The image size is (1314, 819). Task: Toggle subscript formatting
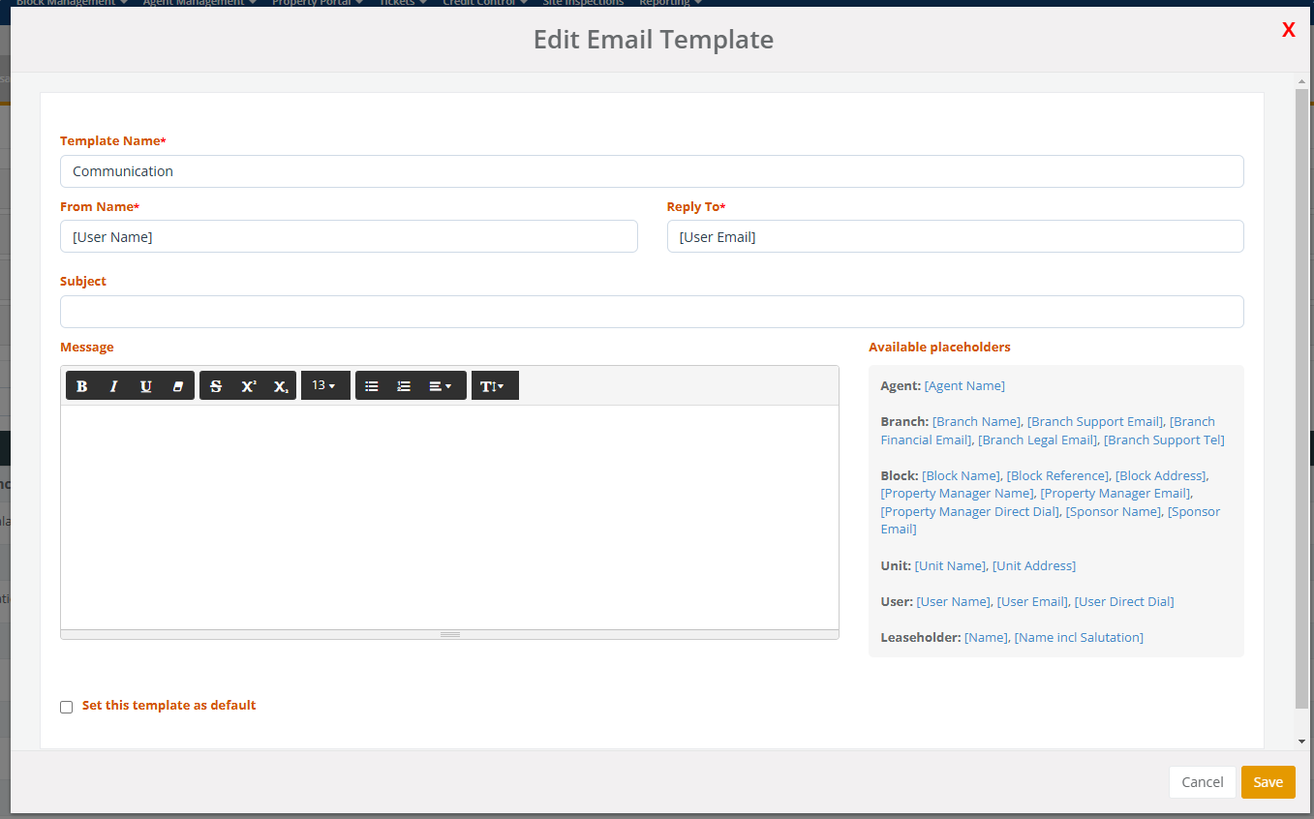[x=281, y=386]
